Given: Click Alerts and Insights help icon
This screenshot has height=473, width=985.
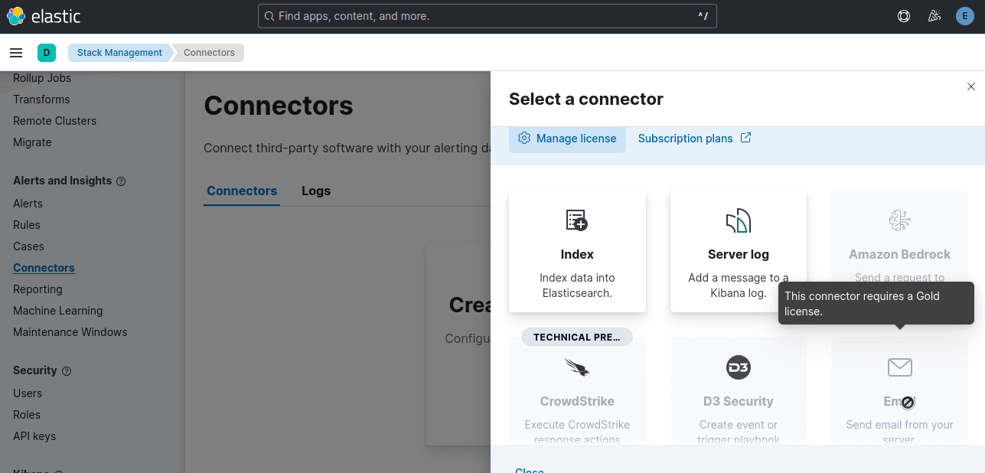Looking at the screenshot, I should tap(121, 181).
